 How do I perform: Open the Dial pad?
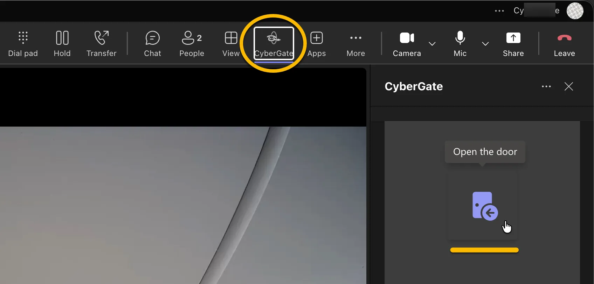coord(23,44)
